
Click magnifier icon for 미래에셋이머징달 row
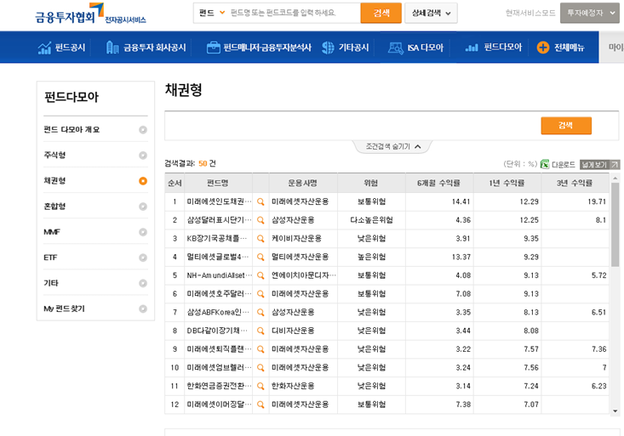260,405
